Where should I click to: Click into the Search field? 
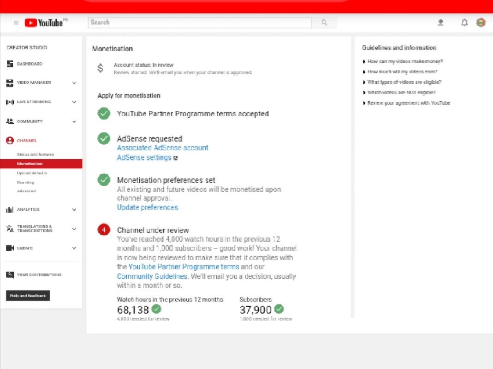200,22
